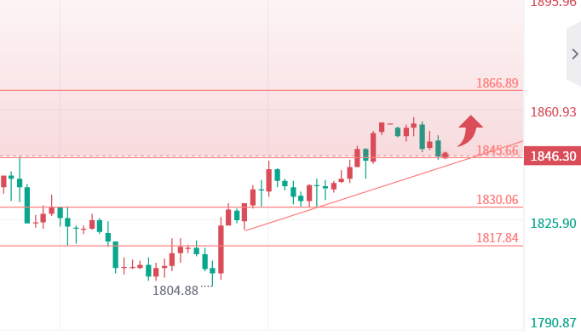Click the 1825.90 price axis label
581x335 pixels.
[553, 224]
